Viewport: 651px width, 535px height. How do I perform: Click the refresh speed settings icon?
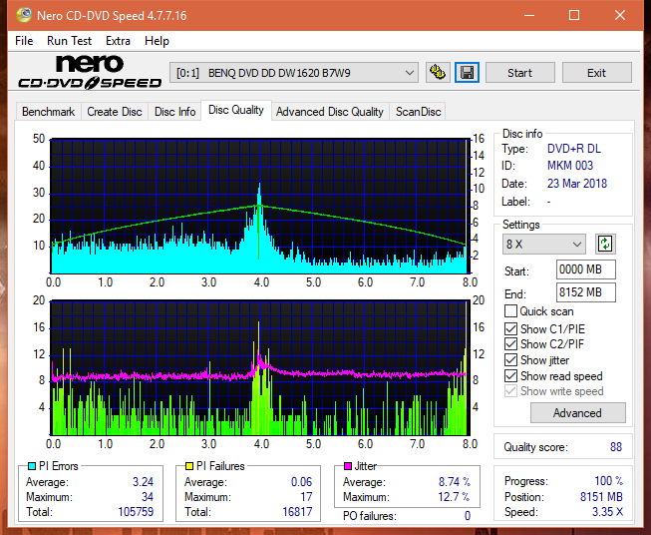(605, 244)
